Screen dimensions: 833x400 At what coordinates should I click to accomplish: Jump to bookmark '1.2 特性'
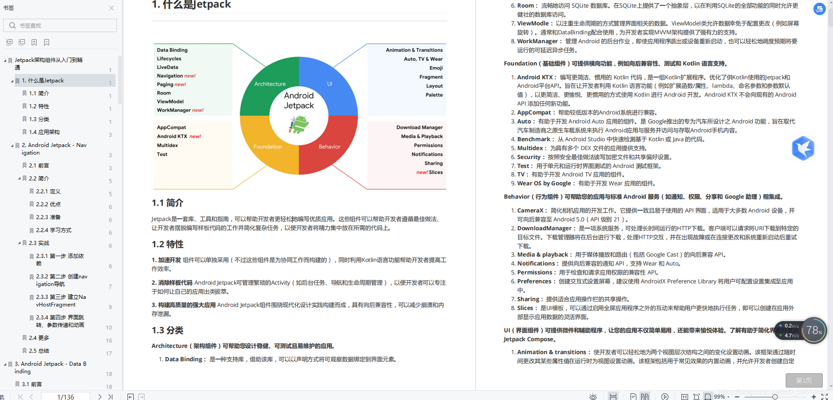point(39,106)
